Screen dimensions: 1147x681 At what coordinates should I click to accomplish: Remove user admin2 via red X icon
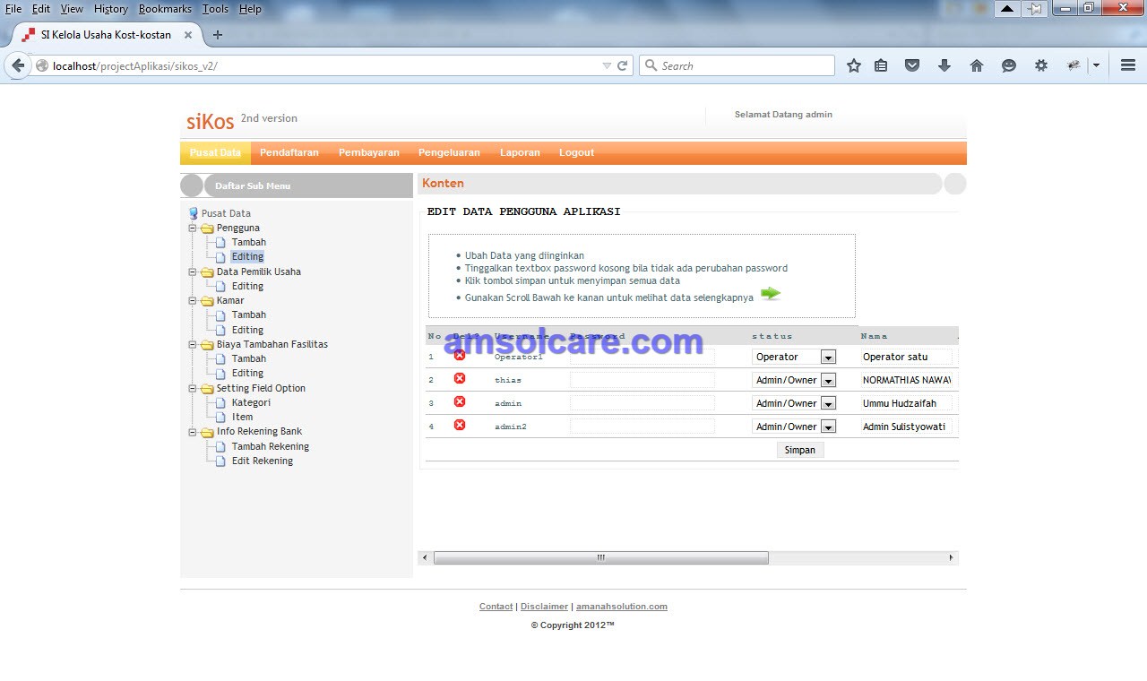coord(460,425)
